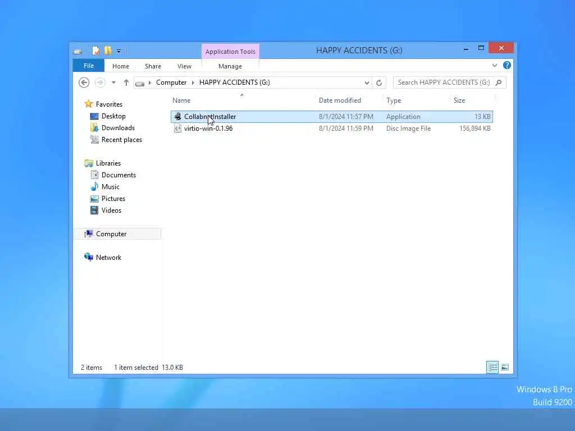575x431 pixels.
Task: Open the address bar history dropdown
Action: tap(367, 83)
